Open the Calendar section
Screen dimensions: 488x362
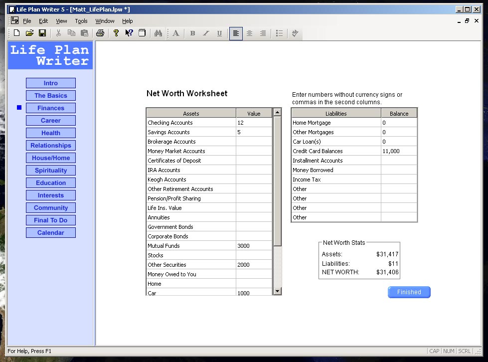pos(51,232)
